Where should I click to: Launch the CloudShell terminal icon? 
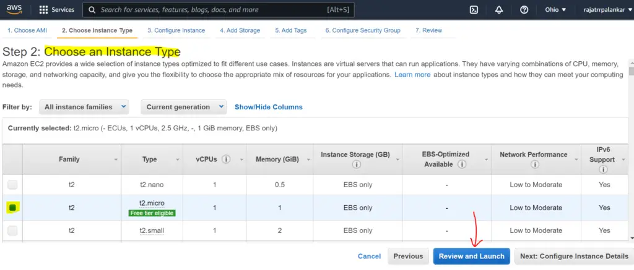click(474, 10)
